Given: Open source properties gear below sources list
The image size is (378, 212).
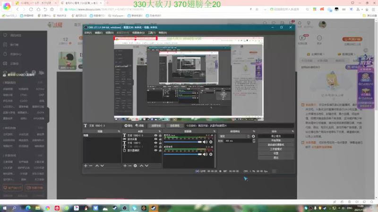Looking at the screenshot, I should click(135, 166).
